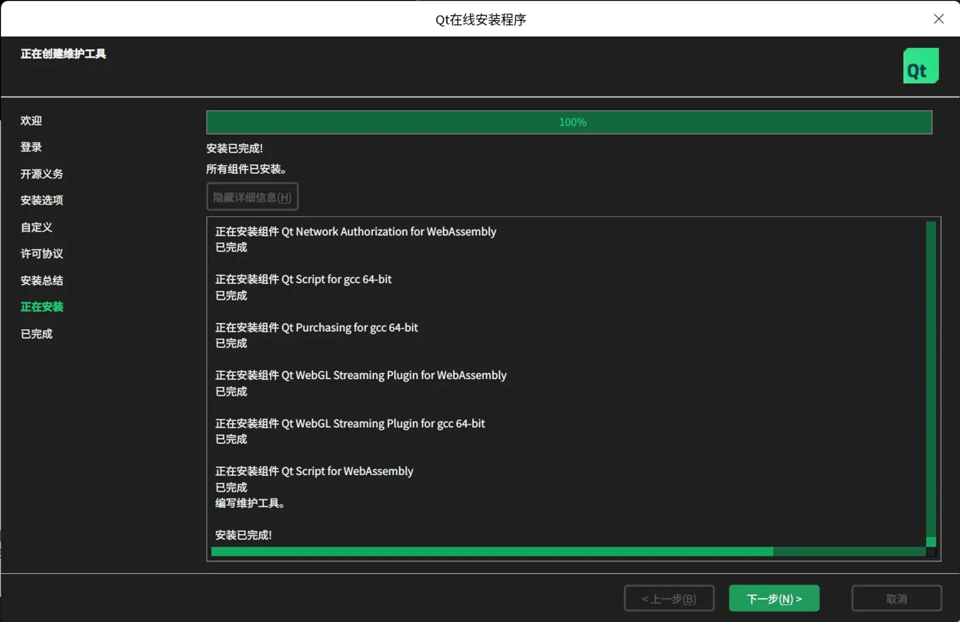Select the 登录 step in sidebar
The height and width of the screenshot is (622, 960).
pyautogui.click(x=31, y=146)
